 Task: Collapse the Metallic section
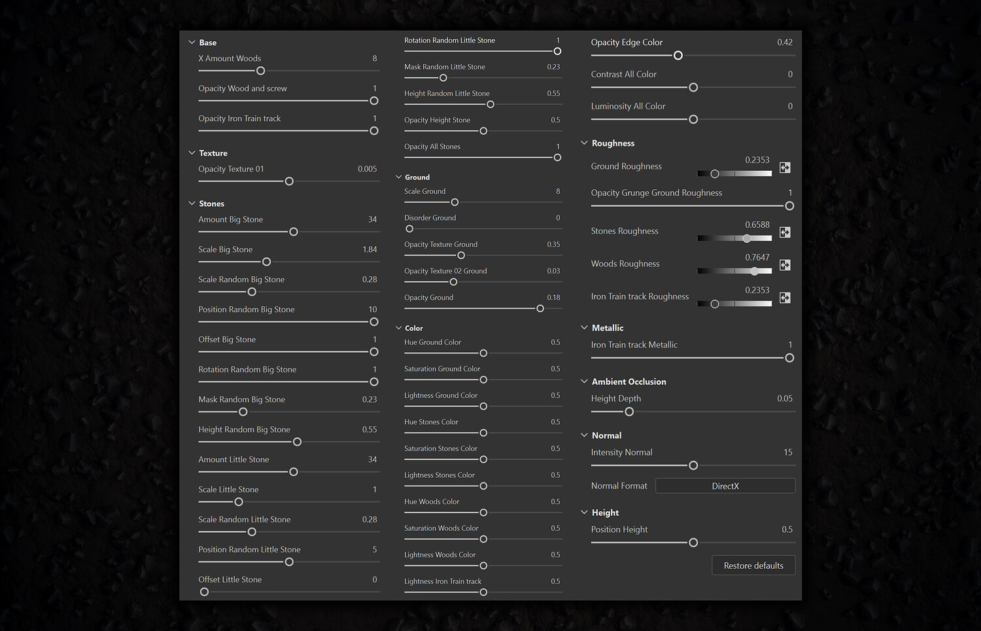(x=585, y=328)
